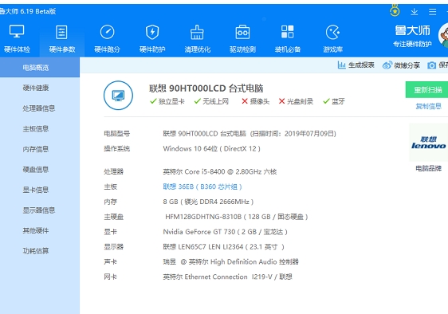Select 电脑概览 in the sidebar

pyautogui.click(x=40, y=68)
